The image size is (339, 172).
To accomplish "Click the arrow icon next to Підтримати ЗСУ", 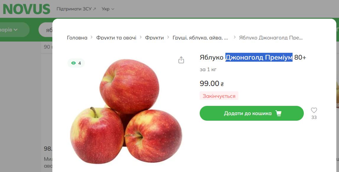I will point(94,9).
